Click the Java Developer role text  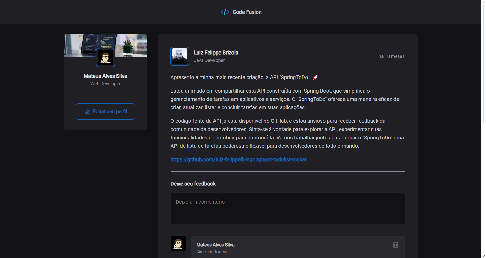[x=209, y=60]
